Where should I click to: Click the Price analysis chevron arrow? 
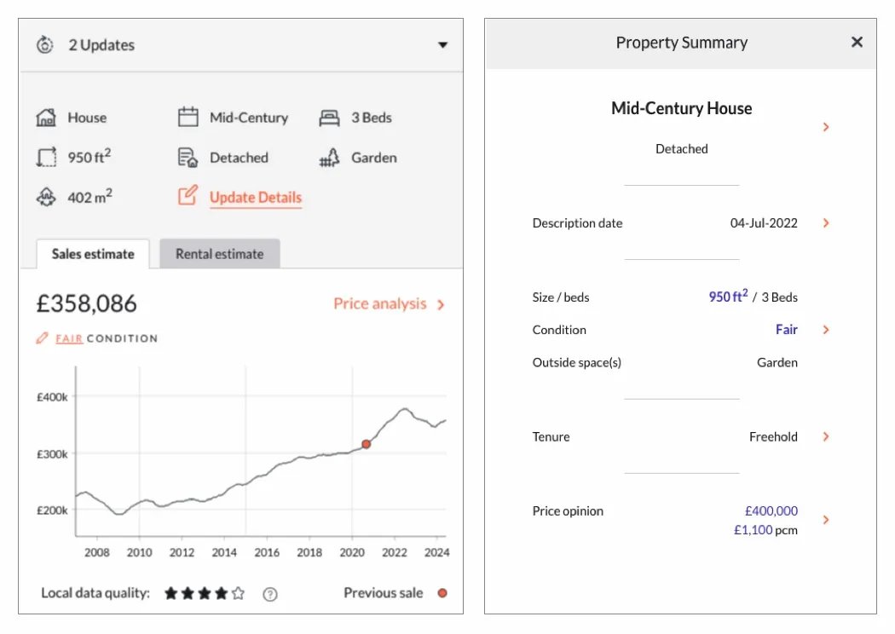(x=441, y=305)
